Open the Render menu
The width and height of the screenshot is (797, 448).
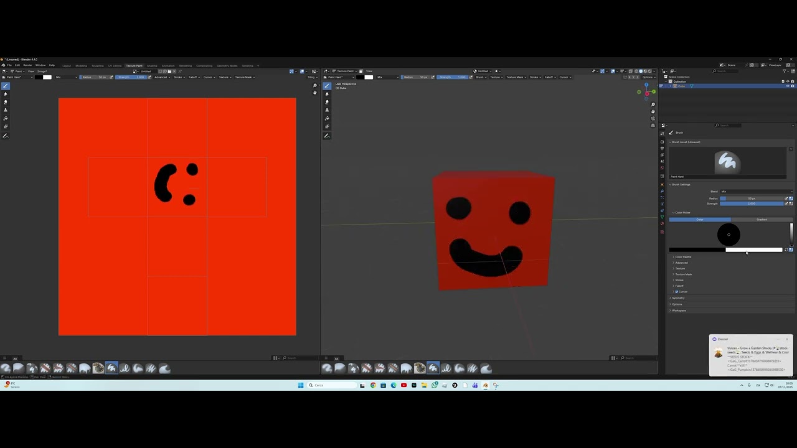(27, 65)
